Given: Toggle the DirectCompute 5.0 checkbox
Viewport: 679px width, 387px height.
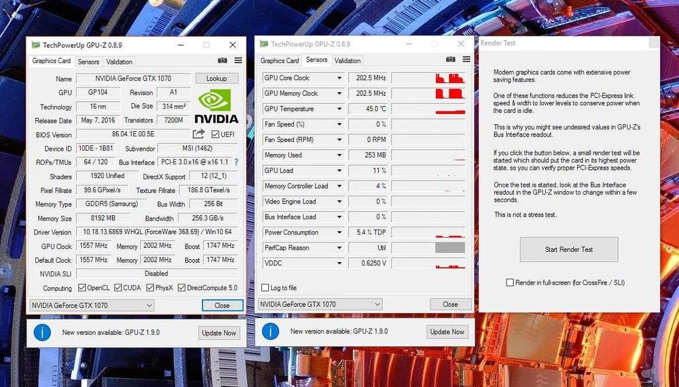Looking at the screenshot, I should [181, 287].
